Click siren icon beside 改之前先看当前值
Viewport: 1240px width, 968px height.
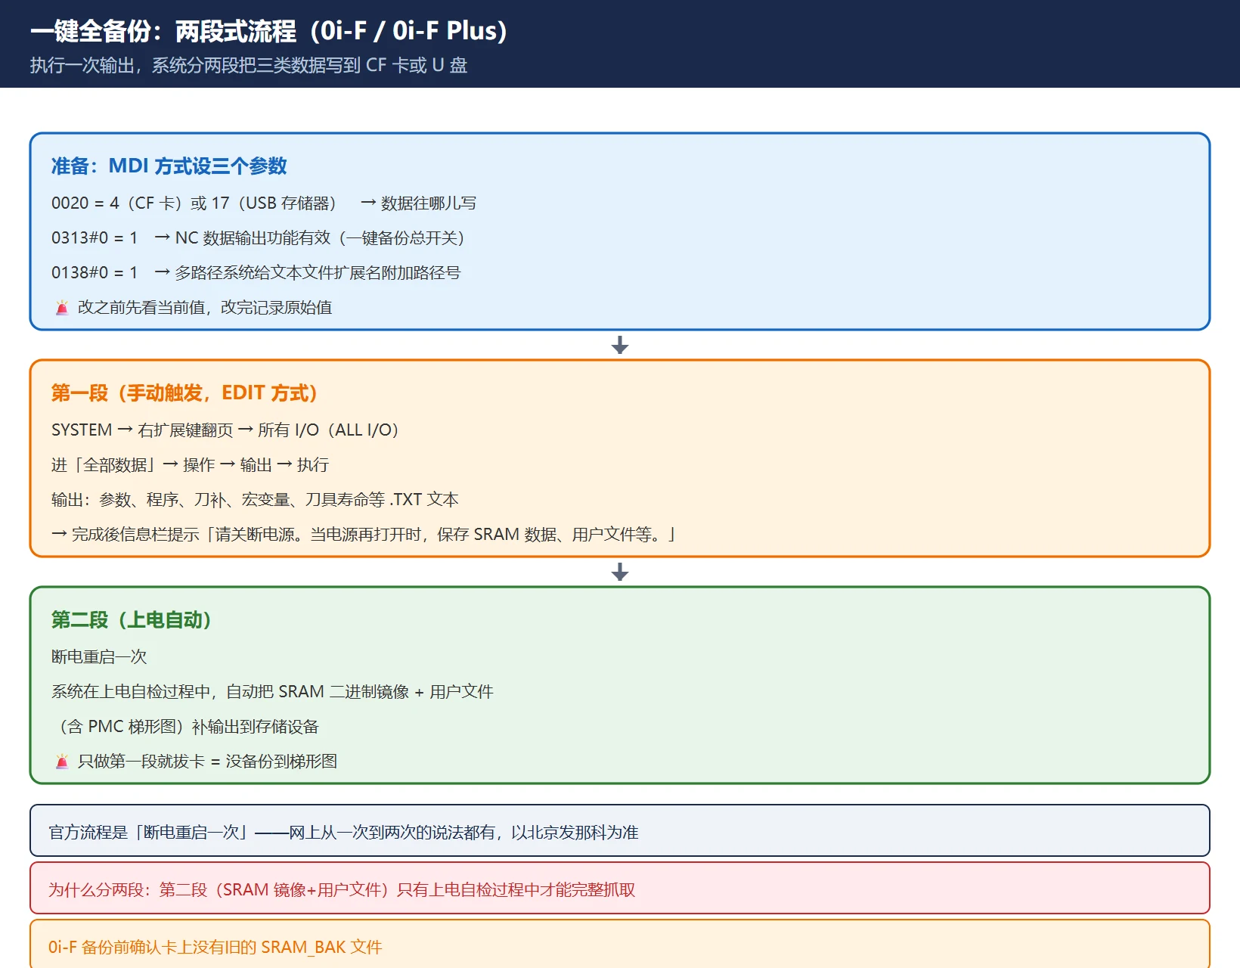[62, 308]
